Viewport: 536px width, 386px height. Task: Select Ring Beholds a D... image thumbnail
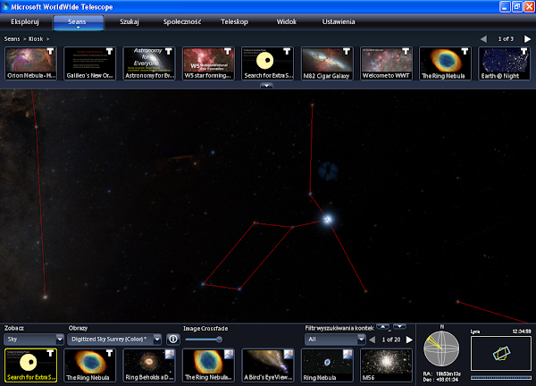(149, 365)
